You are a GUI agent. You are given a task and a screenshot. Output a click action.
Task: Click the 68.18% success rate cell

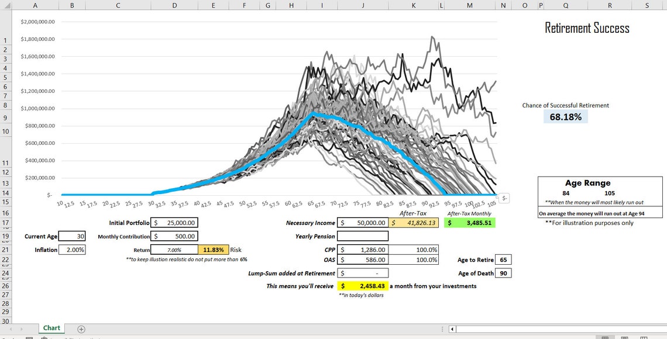[565, 116]
